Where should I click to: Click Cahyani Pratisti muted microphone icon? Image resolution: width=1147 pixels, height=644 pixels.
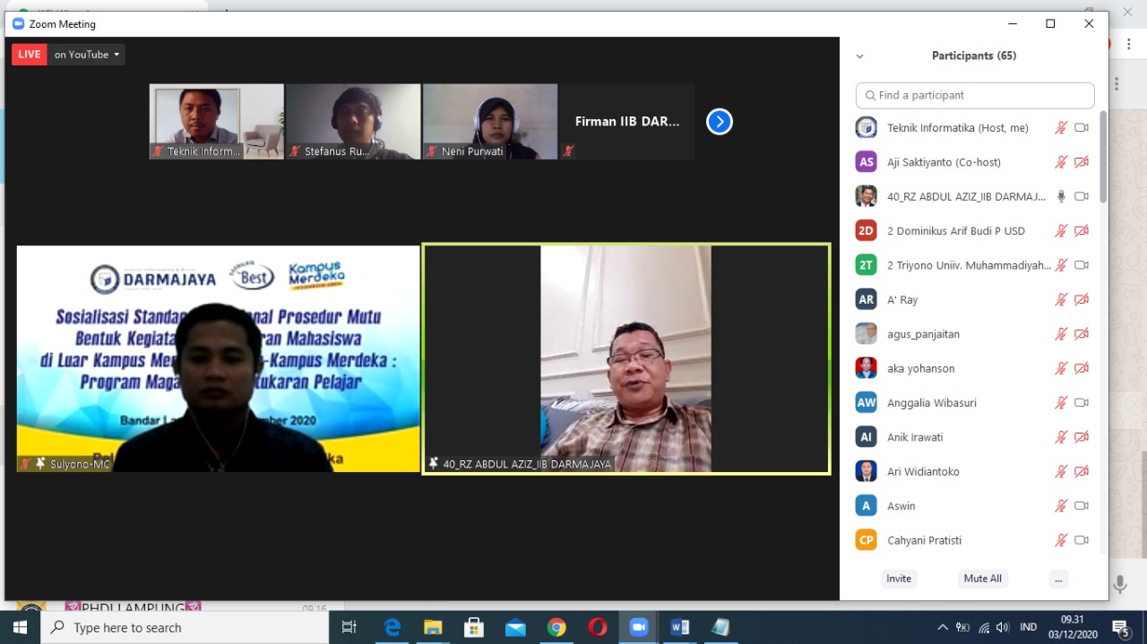(1061, 540)
